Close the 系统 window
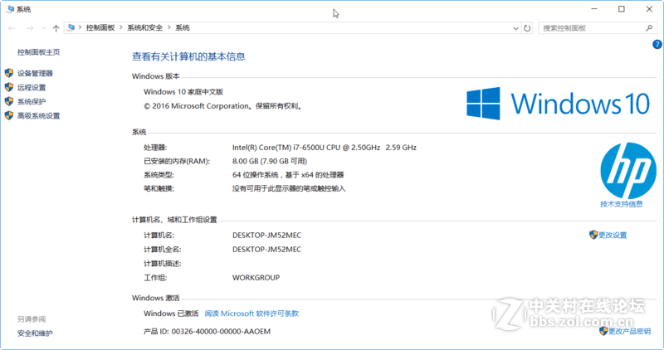This screenshot has width=664, height=350. (649, 9)
